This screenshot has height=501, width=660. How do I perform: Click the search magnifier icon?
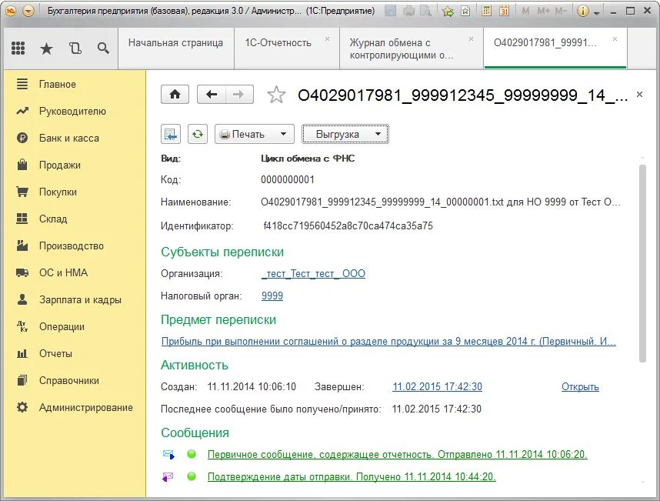coord(103,48)
